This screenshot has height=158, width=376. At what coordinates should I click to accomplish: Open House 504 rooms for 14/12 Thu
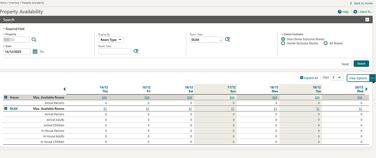tap(105, 97)
